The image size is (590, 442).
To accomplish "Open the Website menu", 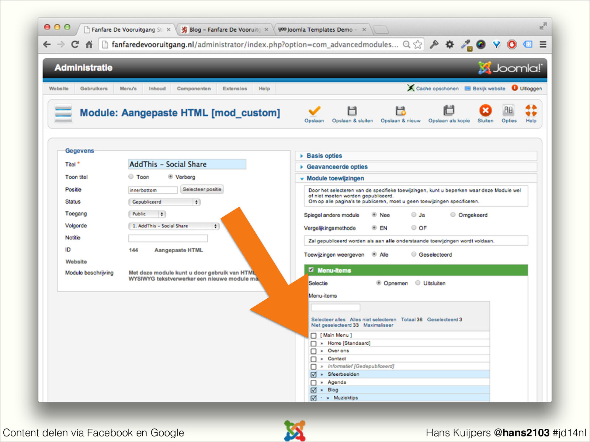I will tap(59, 89).
